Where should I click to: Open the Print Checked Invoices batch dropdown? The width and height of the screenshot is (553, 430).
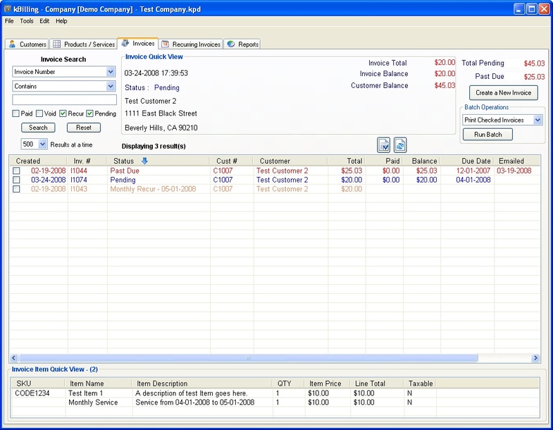(x=538, y=120)
